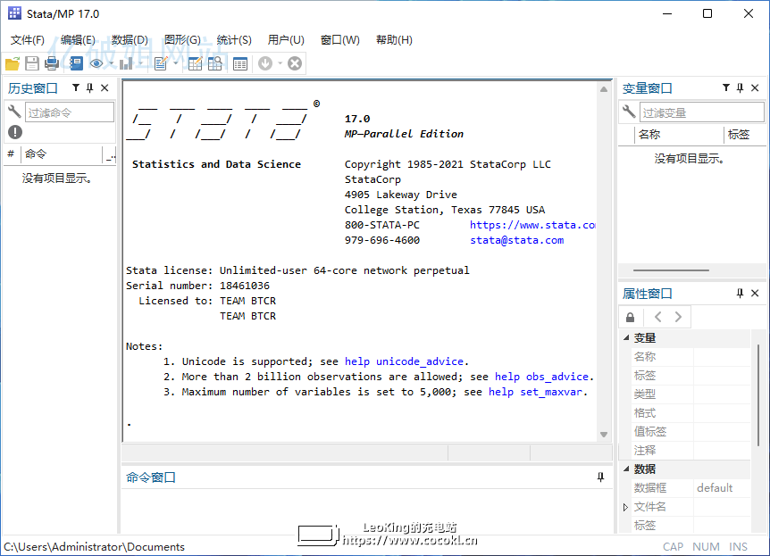Viewport: 770px width, 556px height.
Task: Collapse the 数据 section in properties
Action: [x=626, y=469]
